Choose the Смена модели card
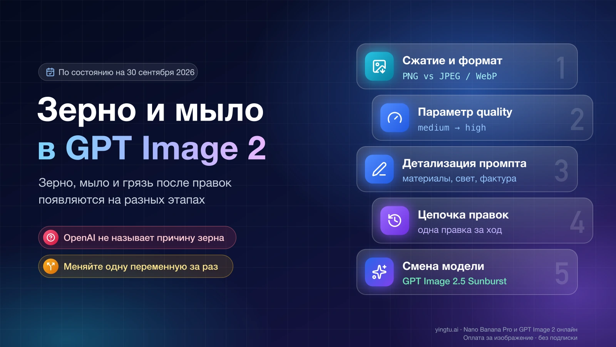The height and width of the screenshot is (347, 616). pyautogui.click(x=467, y=272)
